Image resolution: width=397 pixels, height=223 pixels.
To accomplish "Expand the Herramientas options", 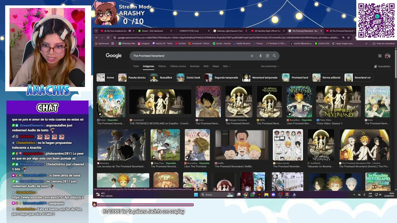I will (270, 66).
